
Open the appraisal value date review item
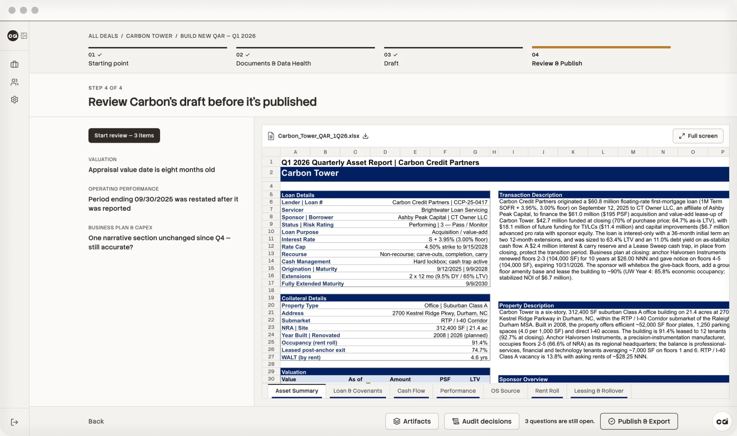point(152,165)
